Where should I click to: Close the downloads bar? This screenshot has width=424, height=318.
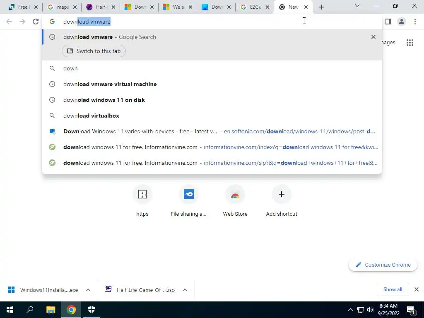(x=417, y=289)
